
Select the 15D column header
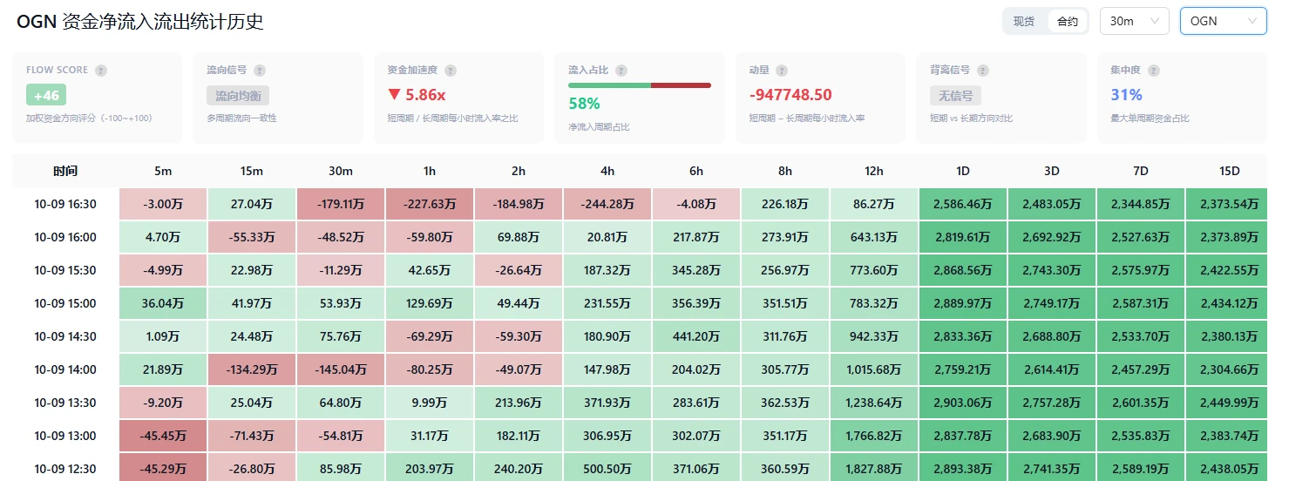click(1229, 171)
